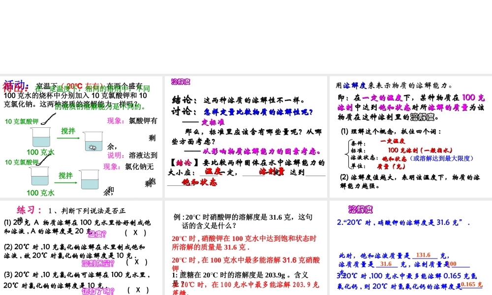Click the 31.6 answer in the 溶质质量 blank

pyautogui.click(x=386, y=264)
